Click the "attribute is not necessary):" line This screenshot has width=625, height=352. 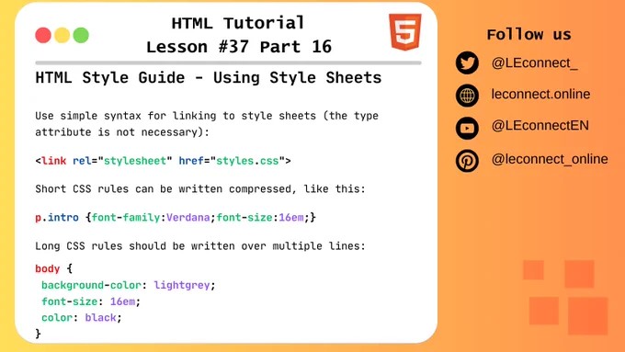[122, 132]
